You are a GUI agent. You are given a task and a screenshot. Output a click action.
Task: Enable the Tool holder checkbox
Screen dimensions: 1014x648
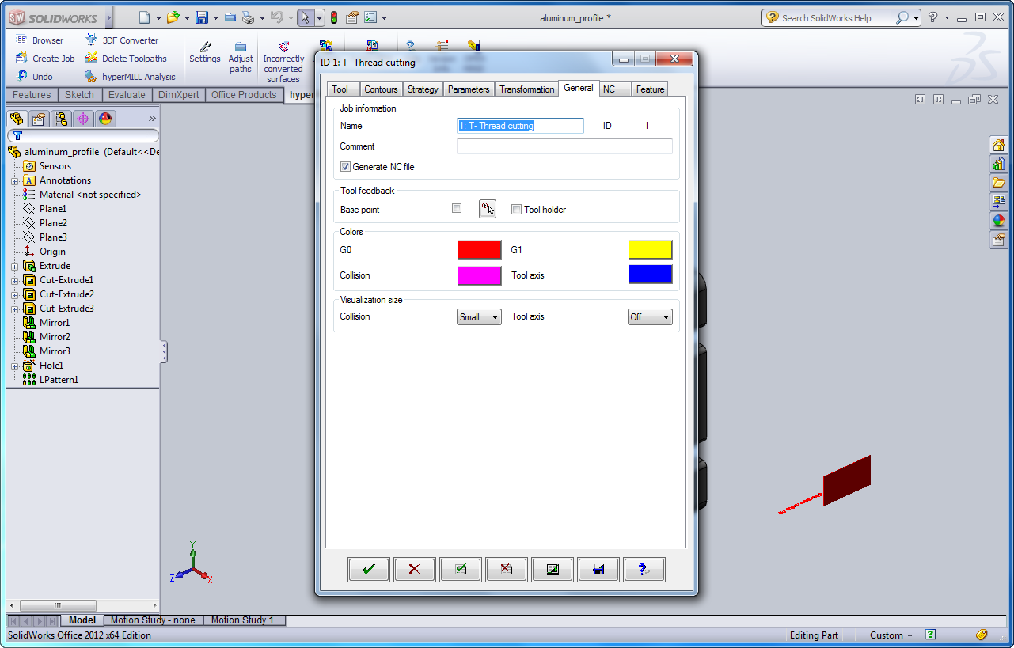516,210
